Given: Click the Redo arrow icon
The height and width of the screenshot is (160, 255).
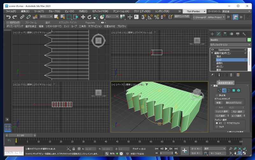Looking at the screenshot, I should tap(15, 17).
